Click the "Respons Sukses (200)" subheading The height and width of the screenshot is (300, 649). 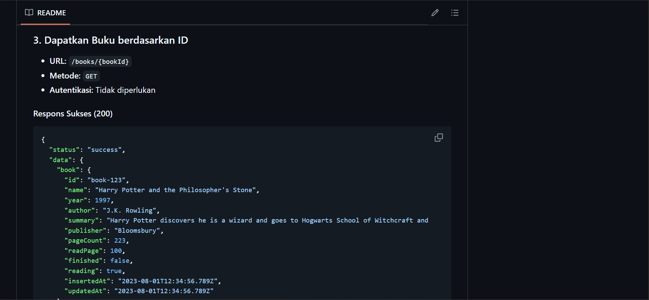coord(73,114)
